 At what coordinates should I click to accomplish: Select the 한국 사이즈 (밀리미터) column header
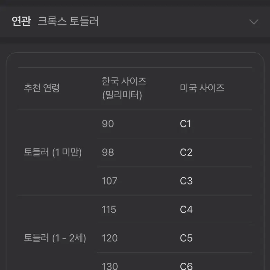click(x=124, y=88)
